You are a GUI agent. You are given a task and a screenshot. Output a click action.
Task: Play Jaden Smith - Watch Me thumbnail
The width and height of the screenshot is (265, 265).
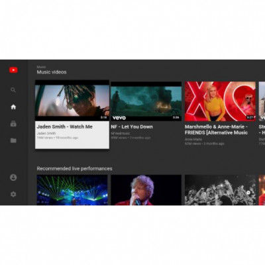pos(72,101)
